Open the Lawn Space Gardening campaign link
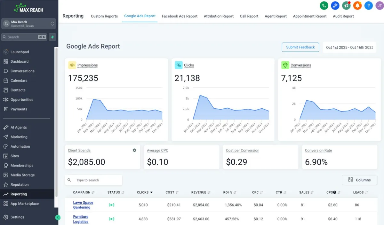The image size is (384, 225). (x=83, y=205)
